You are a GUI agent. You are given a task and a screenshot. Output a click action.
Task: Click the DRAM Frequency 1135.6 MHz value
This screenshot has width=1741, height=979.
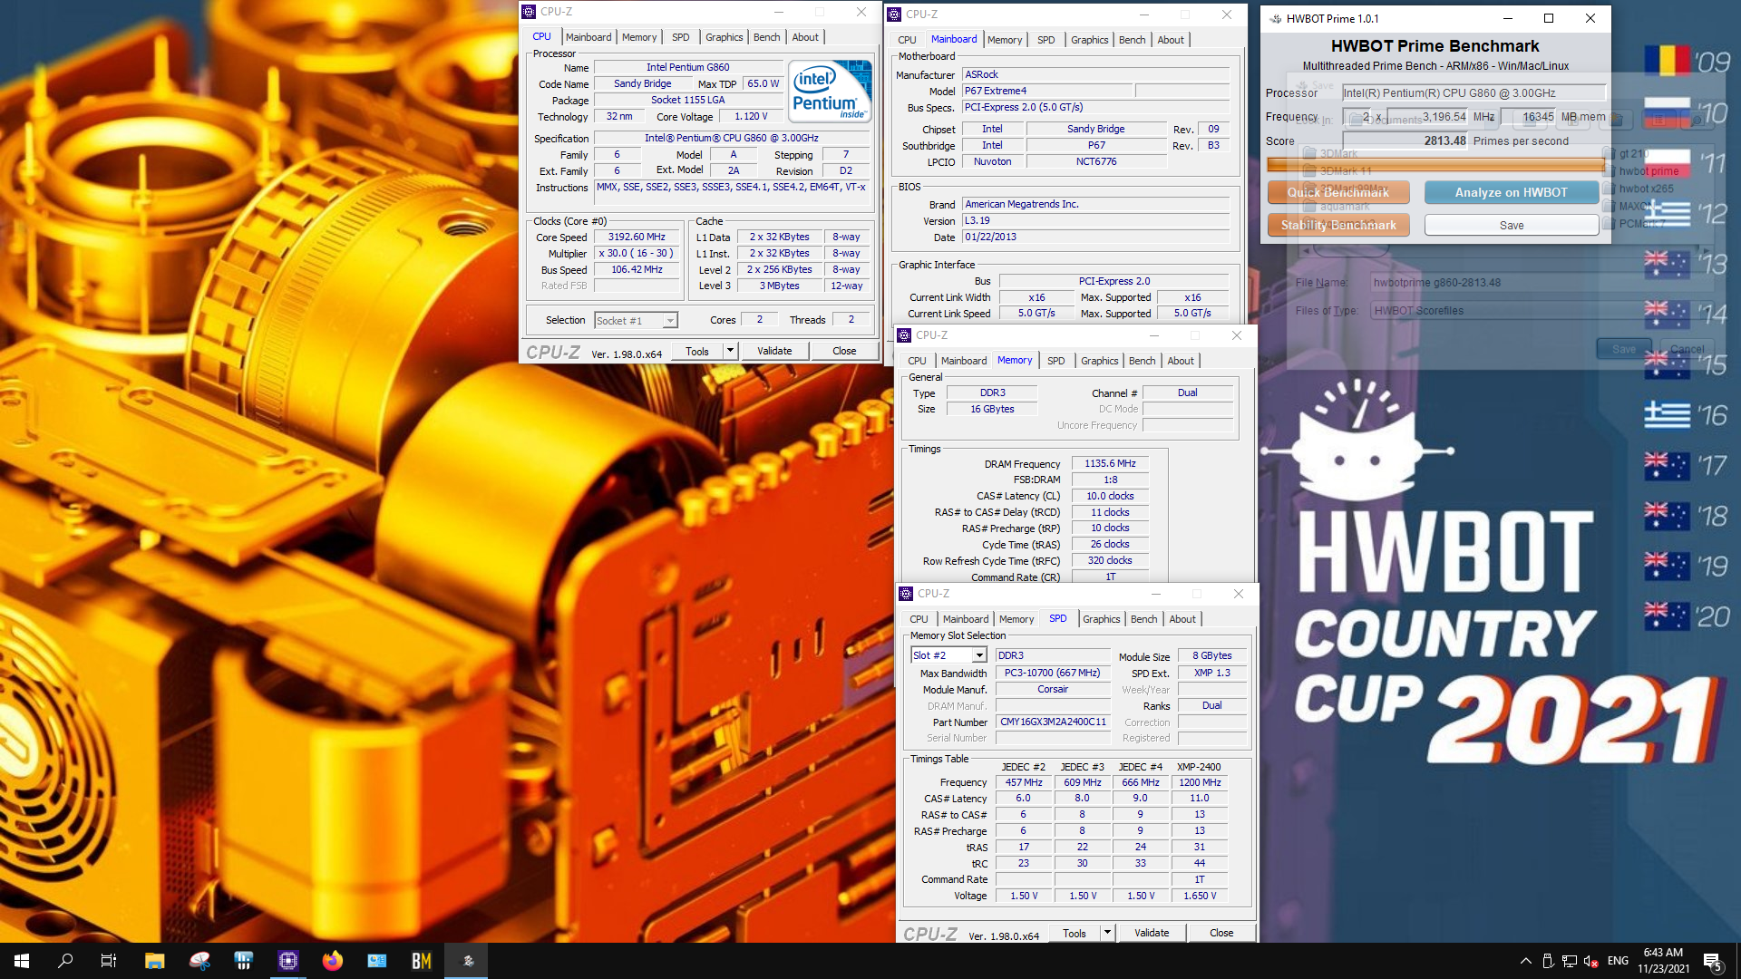click(1110, 463)
